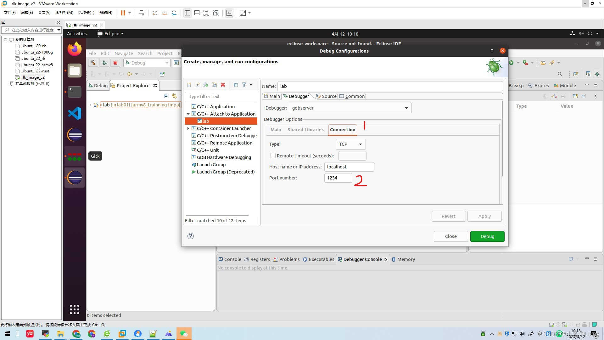Image resolution: width=604 pixels, height=340 pixels.
Task: Delete selected launch configuration with red X
Action: (x=223, y=85)
